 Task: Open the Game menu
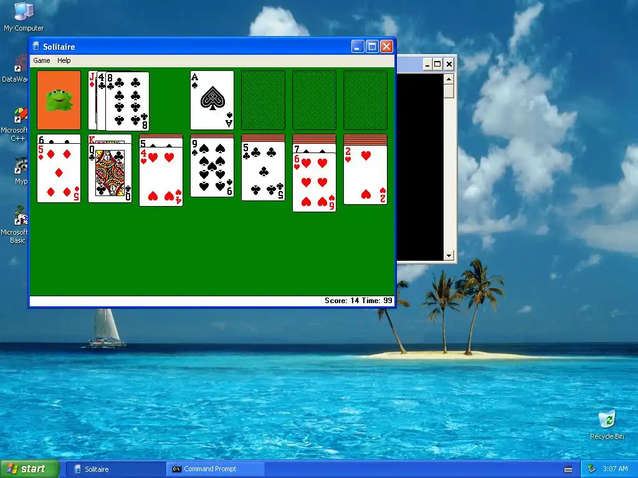point(42,60)
